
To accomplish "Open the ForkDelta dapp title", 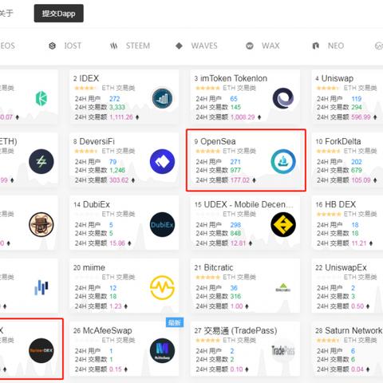I will click(343, 141).
